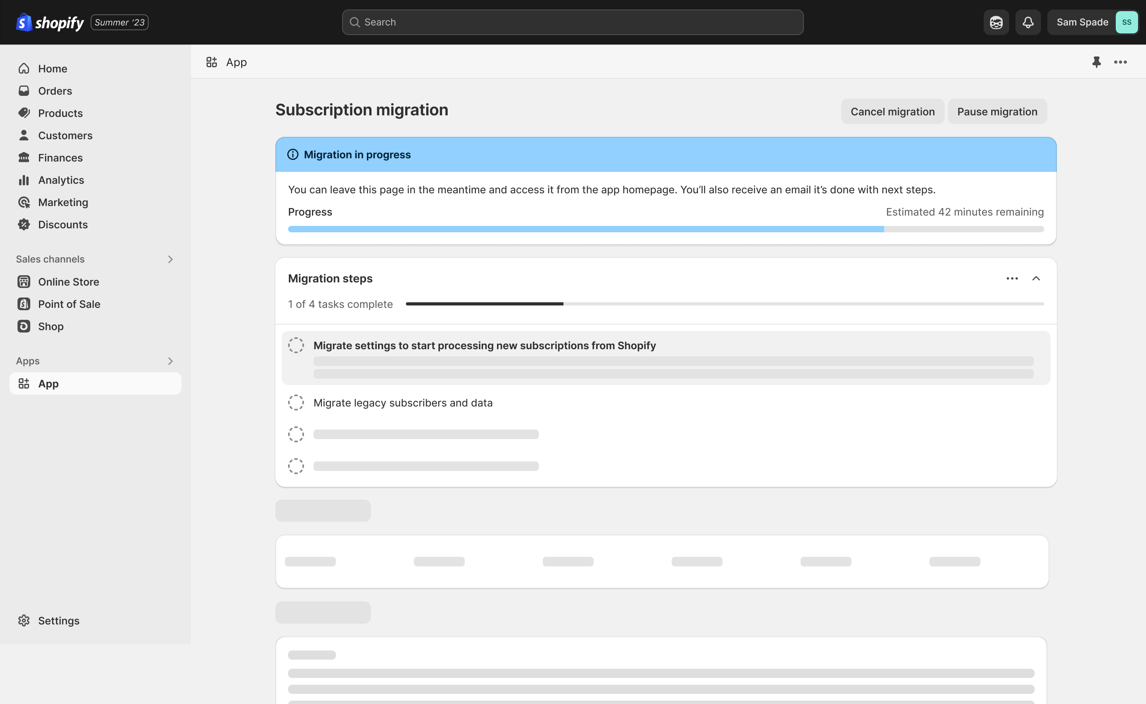This screenshot has height=704, width=1146.
Task: Toggle circle for Migrate legacy subscribers step
Action: pos(296,403)
